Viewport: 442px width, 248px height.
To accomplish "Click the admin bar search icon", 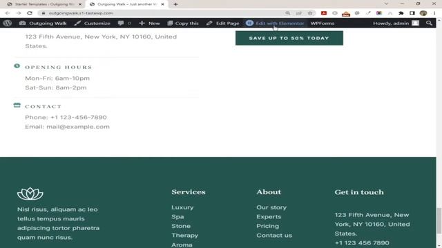I will click(429, 23).
